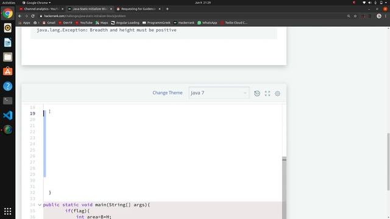Open the green globe app in dock

8,130
